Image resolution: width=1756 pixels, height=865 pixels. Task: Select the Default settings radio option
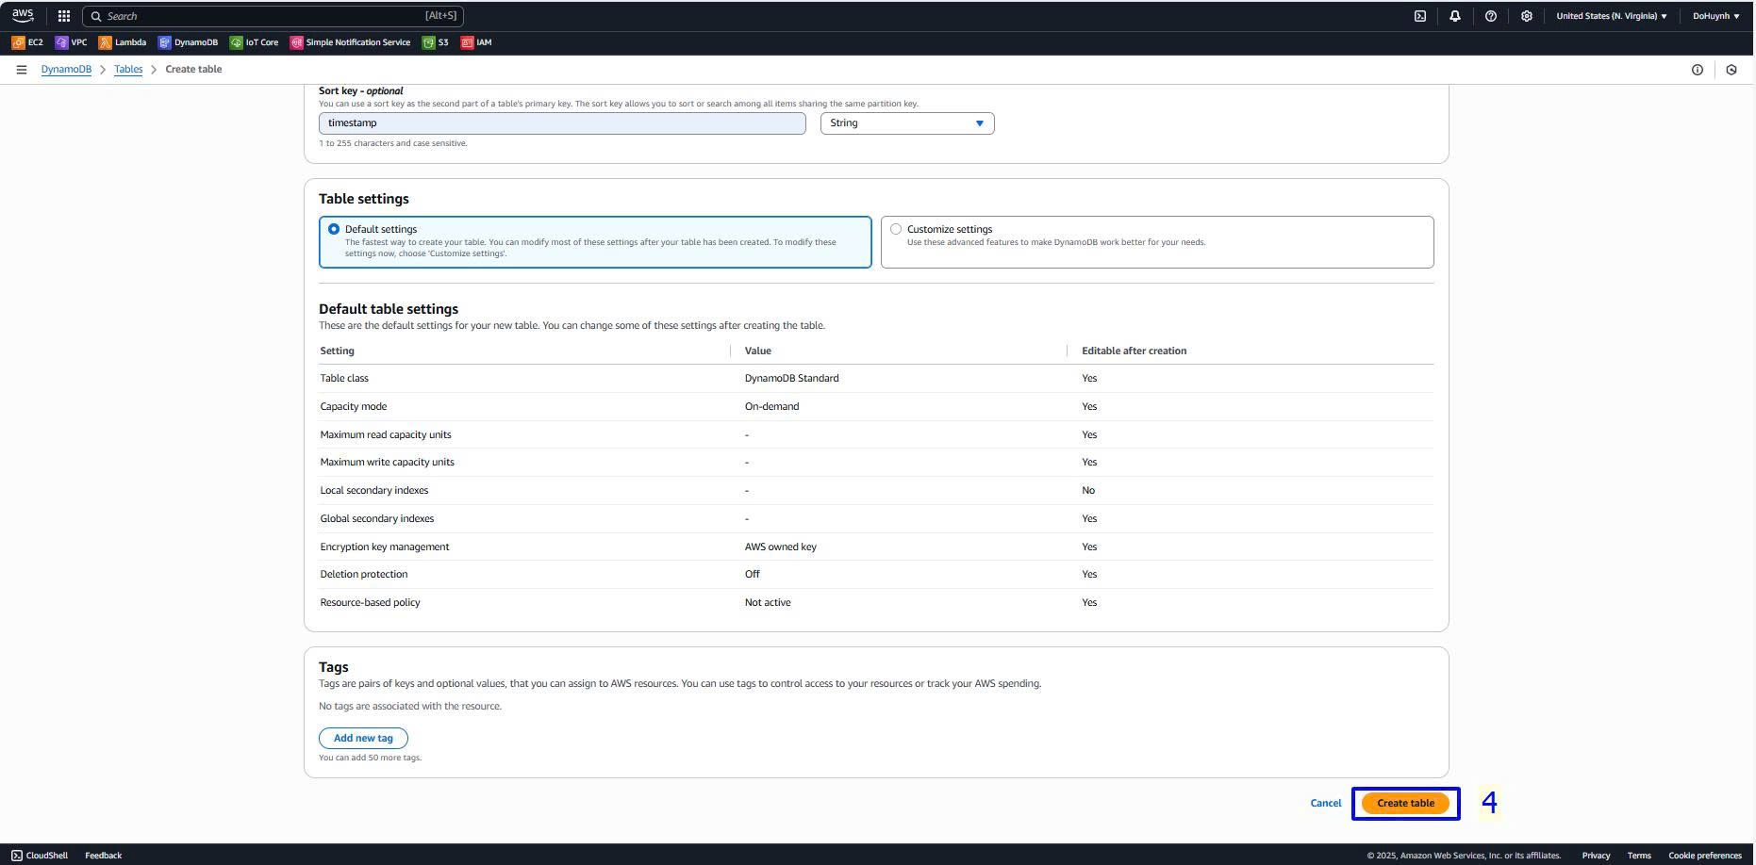[334, 229]
